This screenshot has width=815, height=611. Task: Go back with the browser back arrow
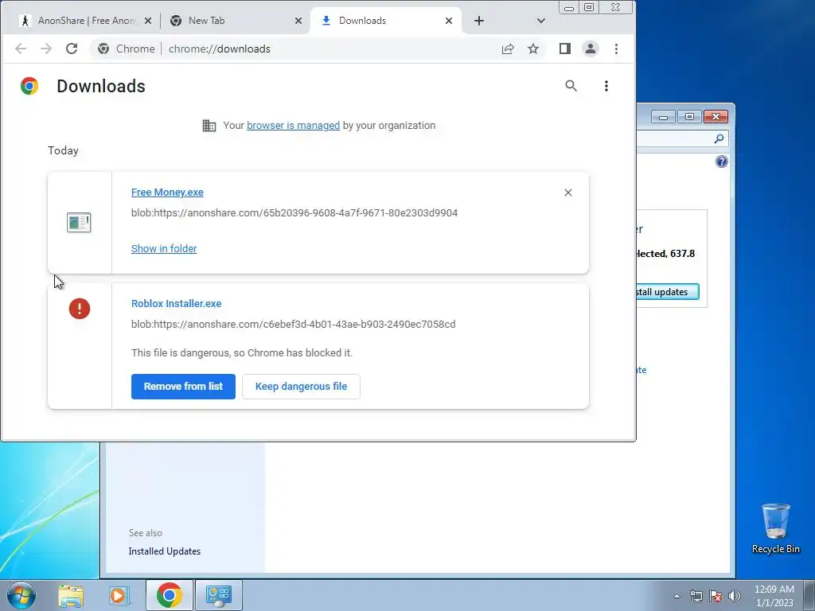pyautogui.click(x=20, y=49)
